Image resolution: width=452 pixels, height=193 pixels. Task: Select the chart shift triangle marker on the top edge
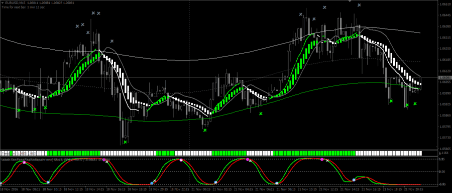(x=350, y=1)
